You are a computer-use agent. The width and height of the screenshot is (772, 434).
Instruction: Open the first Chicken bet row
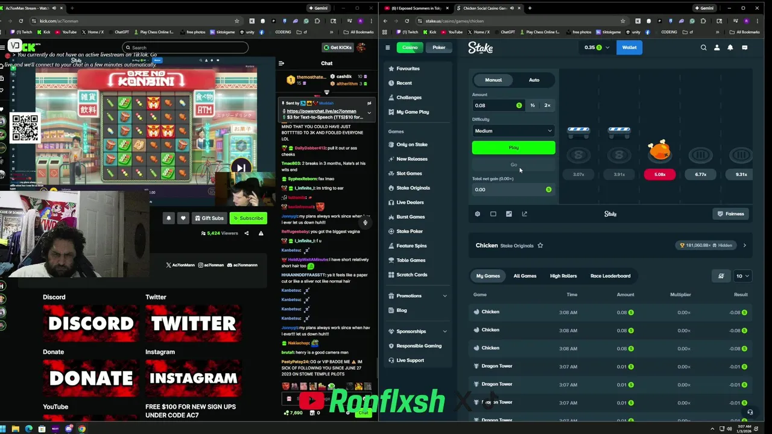click(611, 312)
